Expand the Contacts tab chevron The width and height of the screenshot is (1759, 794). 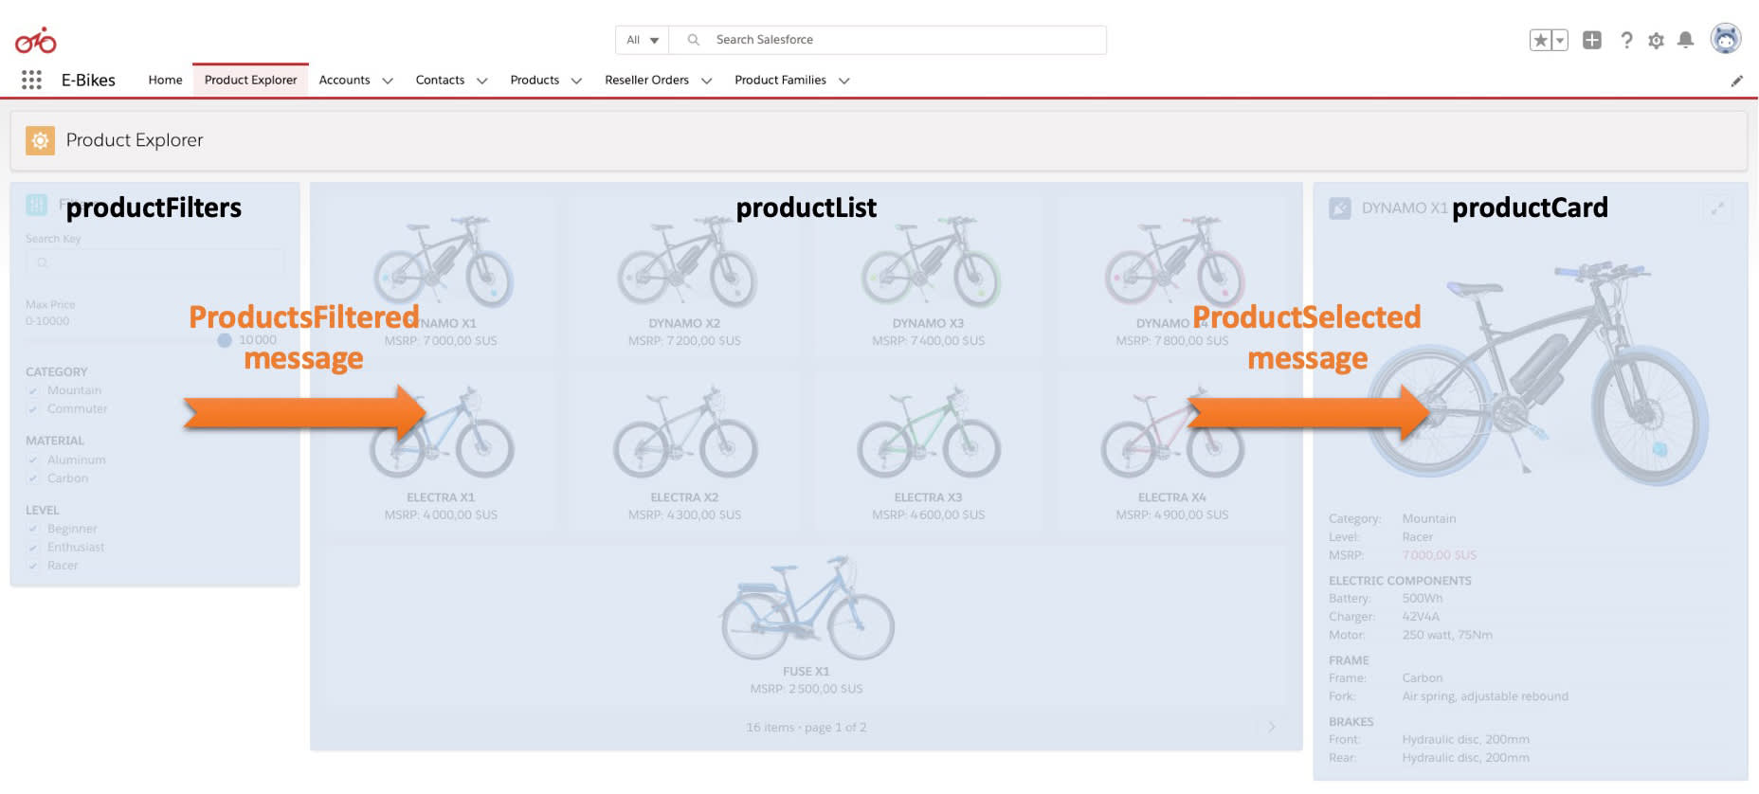pyautogui.click(x=481, y=81)
